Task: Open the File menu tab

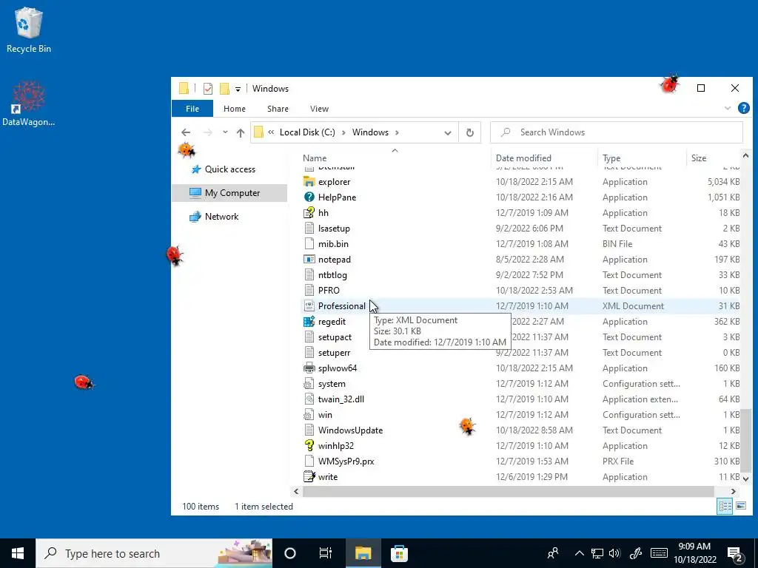Action: [192, 109]
